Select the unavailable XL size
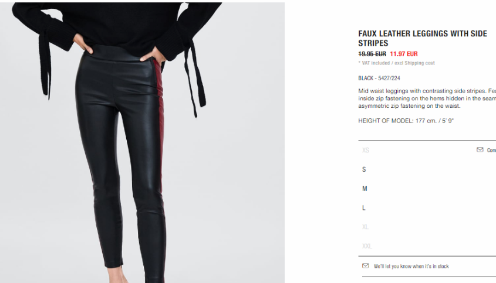 click(365, 227)
